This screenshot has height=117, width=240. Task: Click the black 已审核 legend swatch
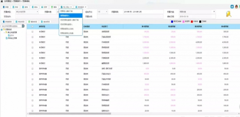pyautogui.click(x=200, y=21)
